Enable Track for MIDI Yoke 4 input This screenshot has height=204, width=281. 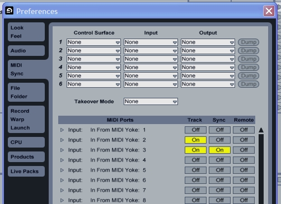point(195,160)
